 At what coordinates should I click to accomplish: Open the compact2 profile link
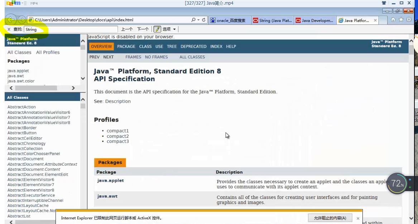coord(117,136)
